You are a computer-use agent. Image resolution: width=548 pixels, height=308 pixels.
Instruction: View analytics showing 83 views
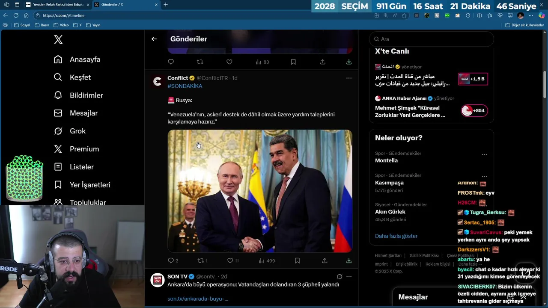point(262,62)
